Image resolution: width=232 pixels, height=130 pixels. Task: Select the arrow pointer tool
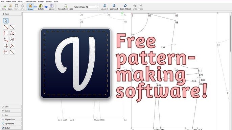6,21
